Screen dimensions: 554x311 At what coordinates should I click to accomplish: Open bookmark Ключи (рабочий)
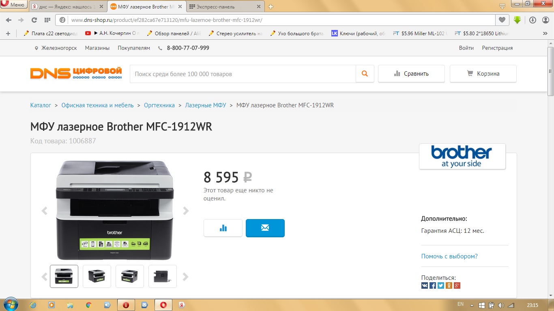(359, 34)
